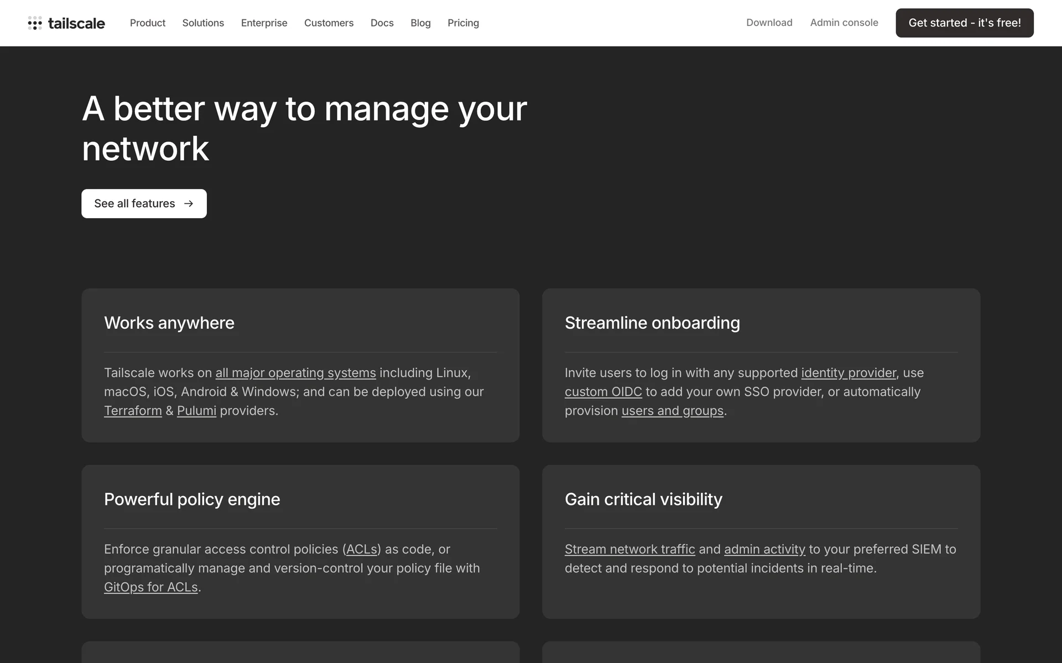Open the Pulumi provider link
This screenshot has height=663, width=1062.
point(196,411)
